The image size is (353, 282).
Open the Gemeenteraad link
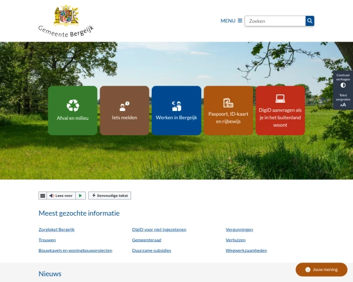click(x=146, y=240)
